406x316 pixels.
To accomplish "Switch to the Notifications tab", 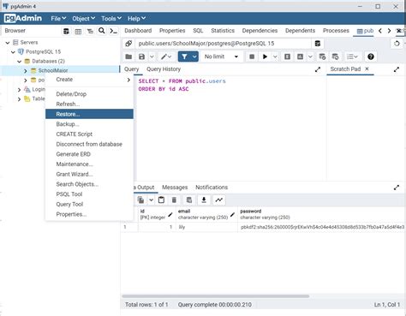I will click(212, 188).
